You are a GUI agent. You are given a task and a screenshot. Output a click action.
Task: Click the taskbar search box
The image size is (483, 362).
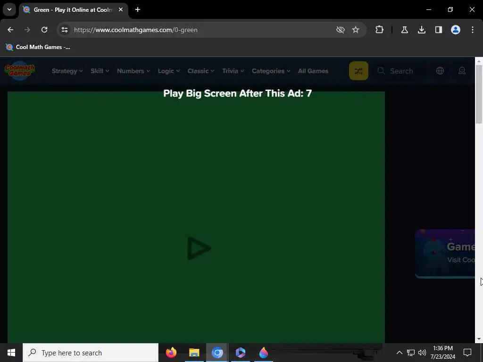[91, 353]
